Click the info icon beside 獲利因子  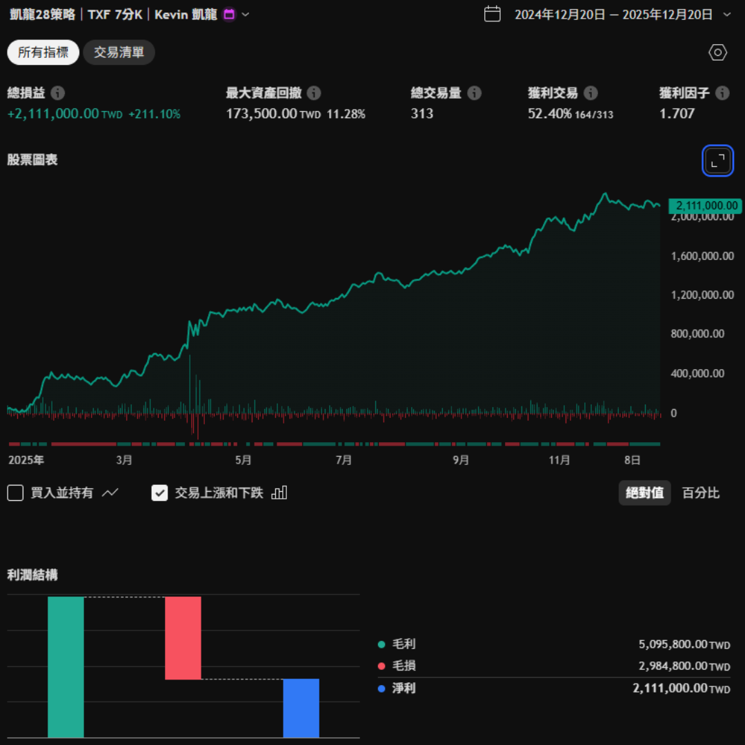pyautogui.click(x=722, y=93)
